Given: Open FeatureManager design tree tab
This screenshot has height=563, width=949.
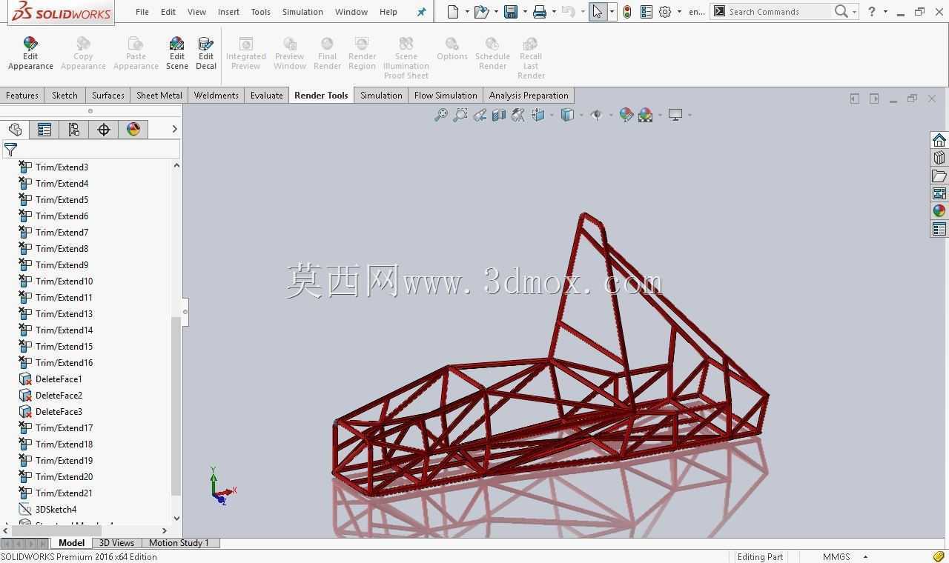Looking at the screenshot, I should [15, 130].
